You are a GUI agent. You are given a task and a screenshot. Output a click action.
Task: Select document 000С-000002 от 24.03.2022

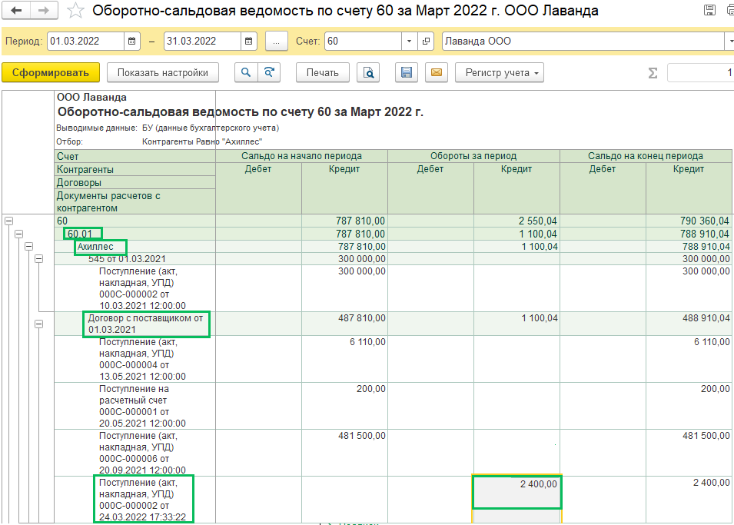135,500
